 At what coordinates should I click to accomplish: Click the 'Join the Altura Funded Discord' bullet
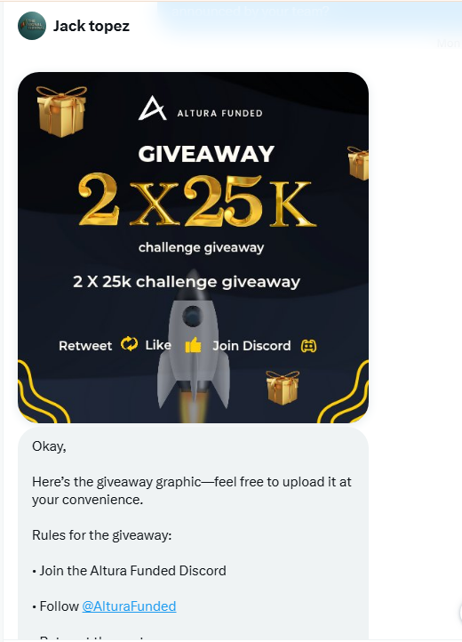(129, 570)
